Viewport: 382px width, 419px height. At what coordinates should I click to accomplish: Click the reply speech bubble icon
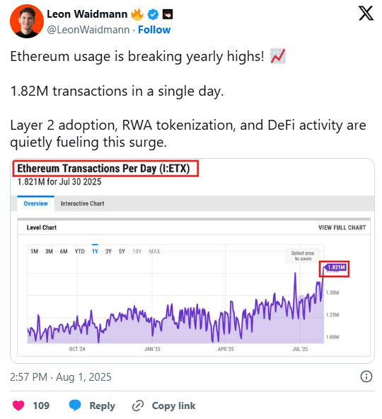pyautogui.click(x=75, y=406)
